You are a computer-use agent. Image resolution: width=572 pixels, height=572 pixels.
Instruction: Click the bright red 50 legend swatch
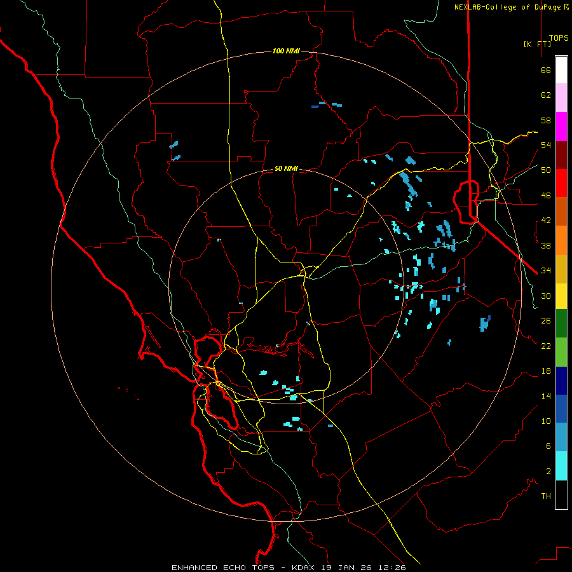click(x=561, y=183)
